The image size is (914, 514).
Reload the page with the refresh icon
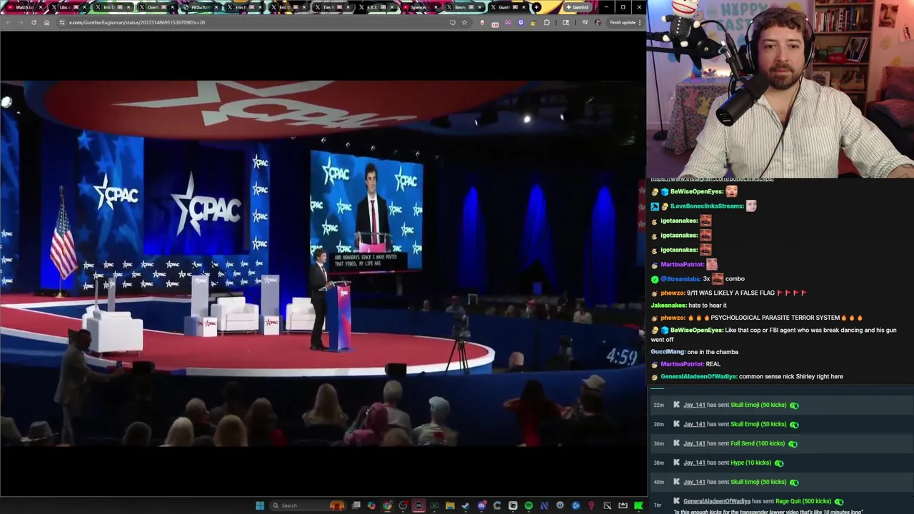[x=34, y=22]
